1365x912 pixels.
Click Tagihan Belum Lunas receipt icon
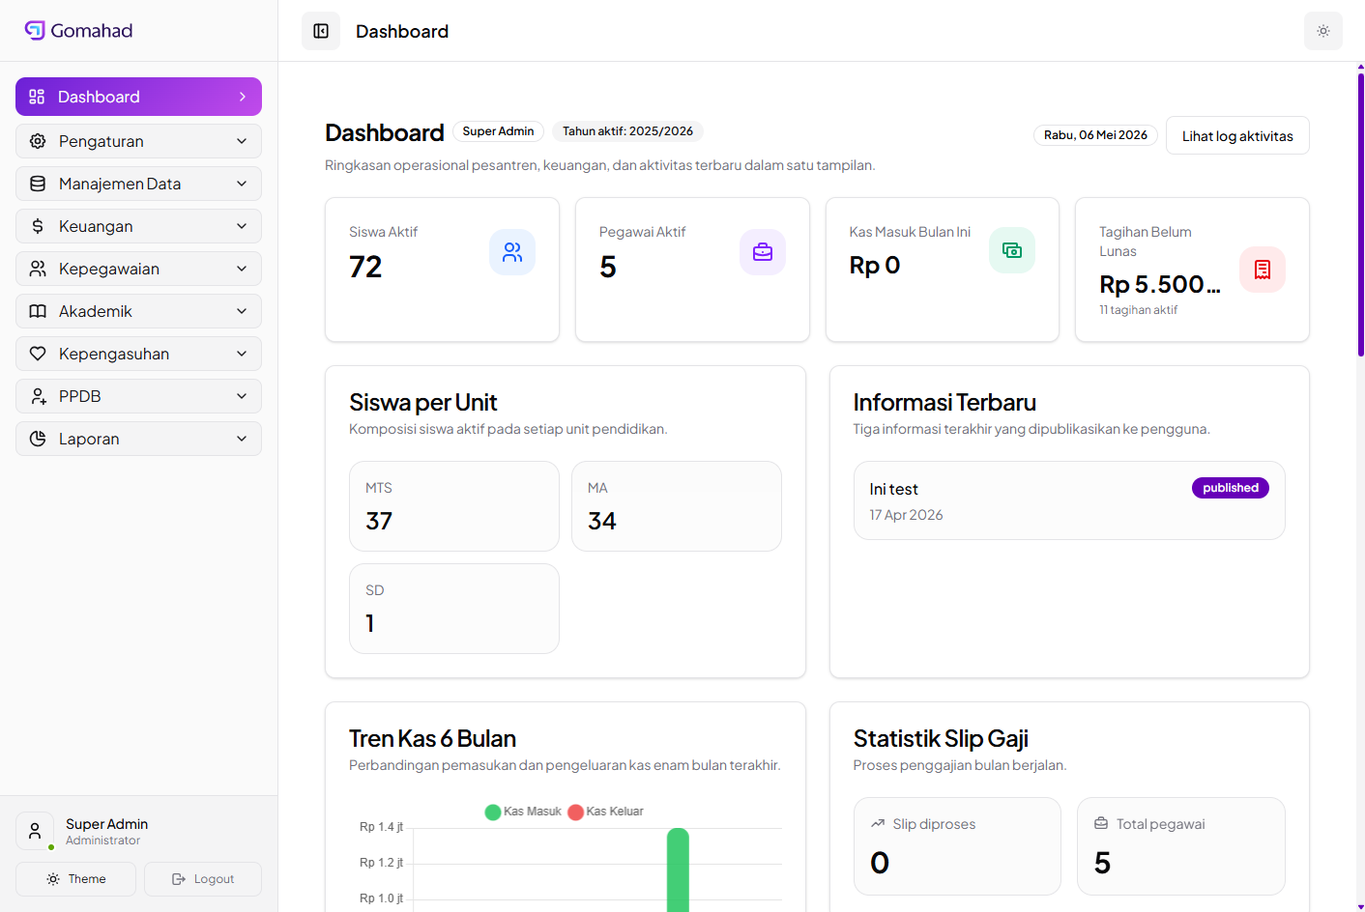(x=1263, y=270)
